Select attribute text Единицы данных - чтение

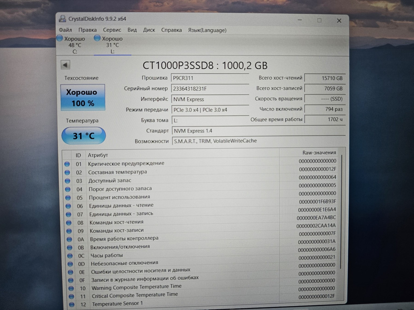tap(121, 205)
